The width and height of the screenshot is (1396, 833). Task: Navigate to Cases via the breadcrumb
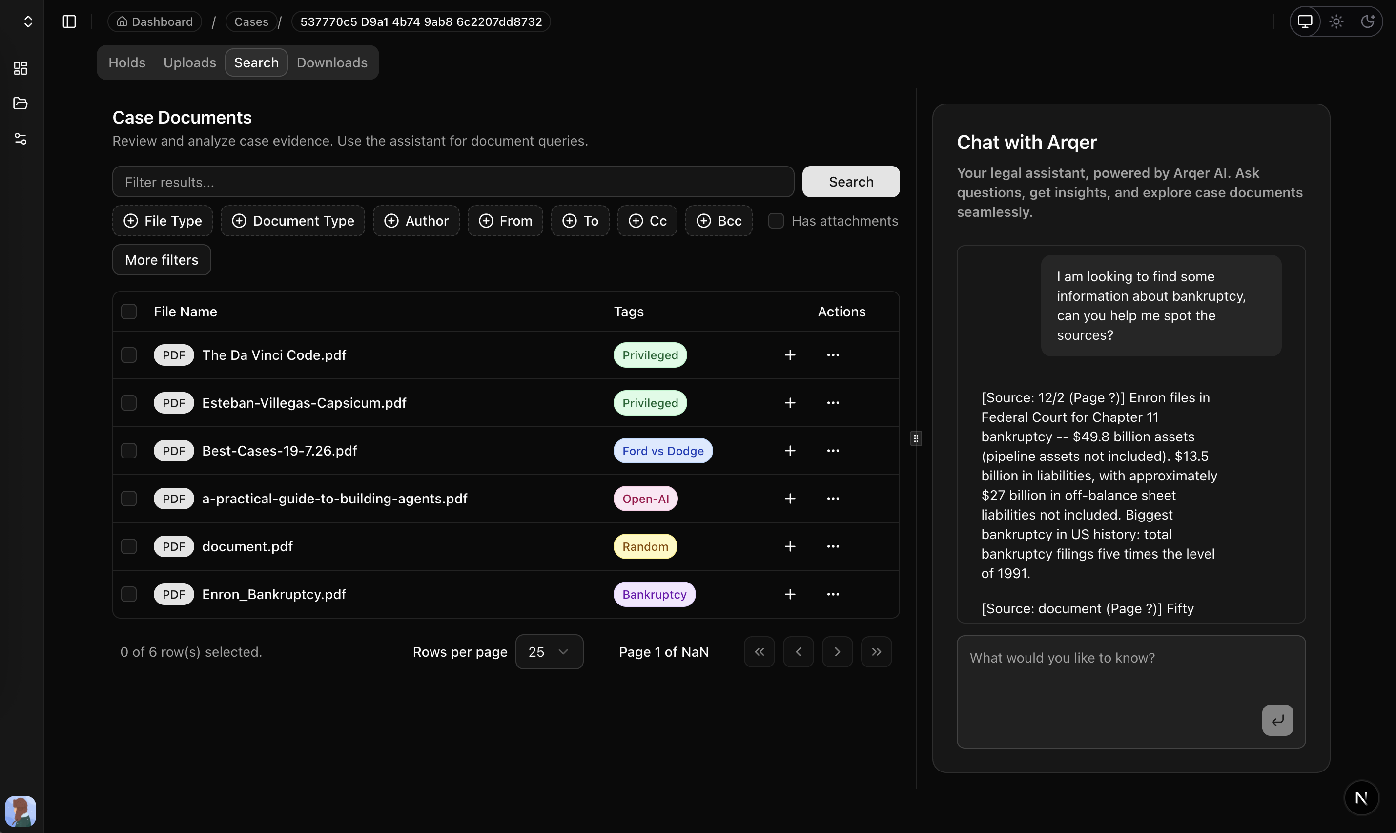point(250,21)
